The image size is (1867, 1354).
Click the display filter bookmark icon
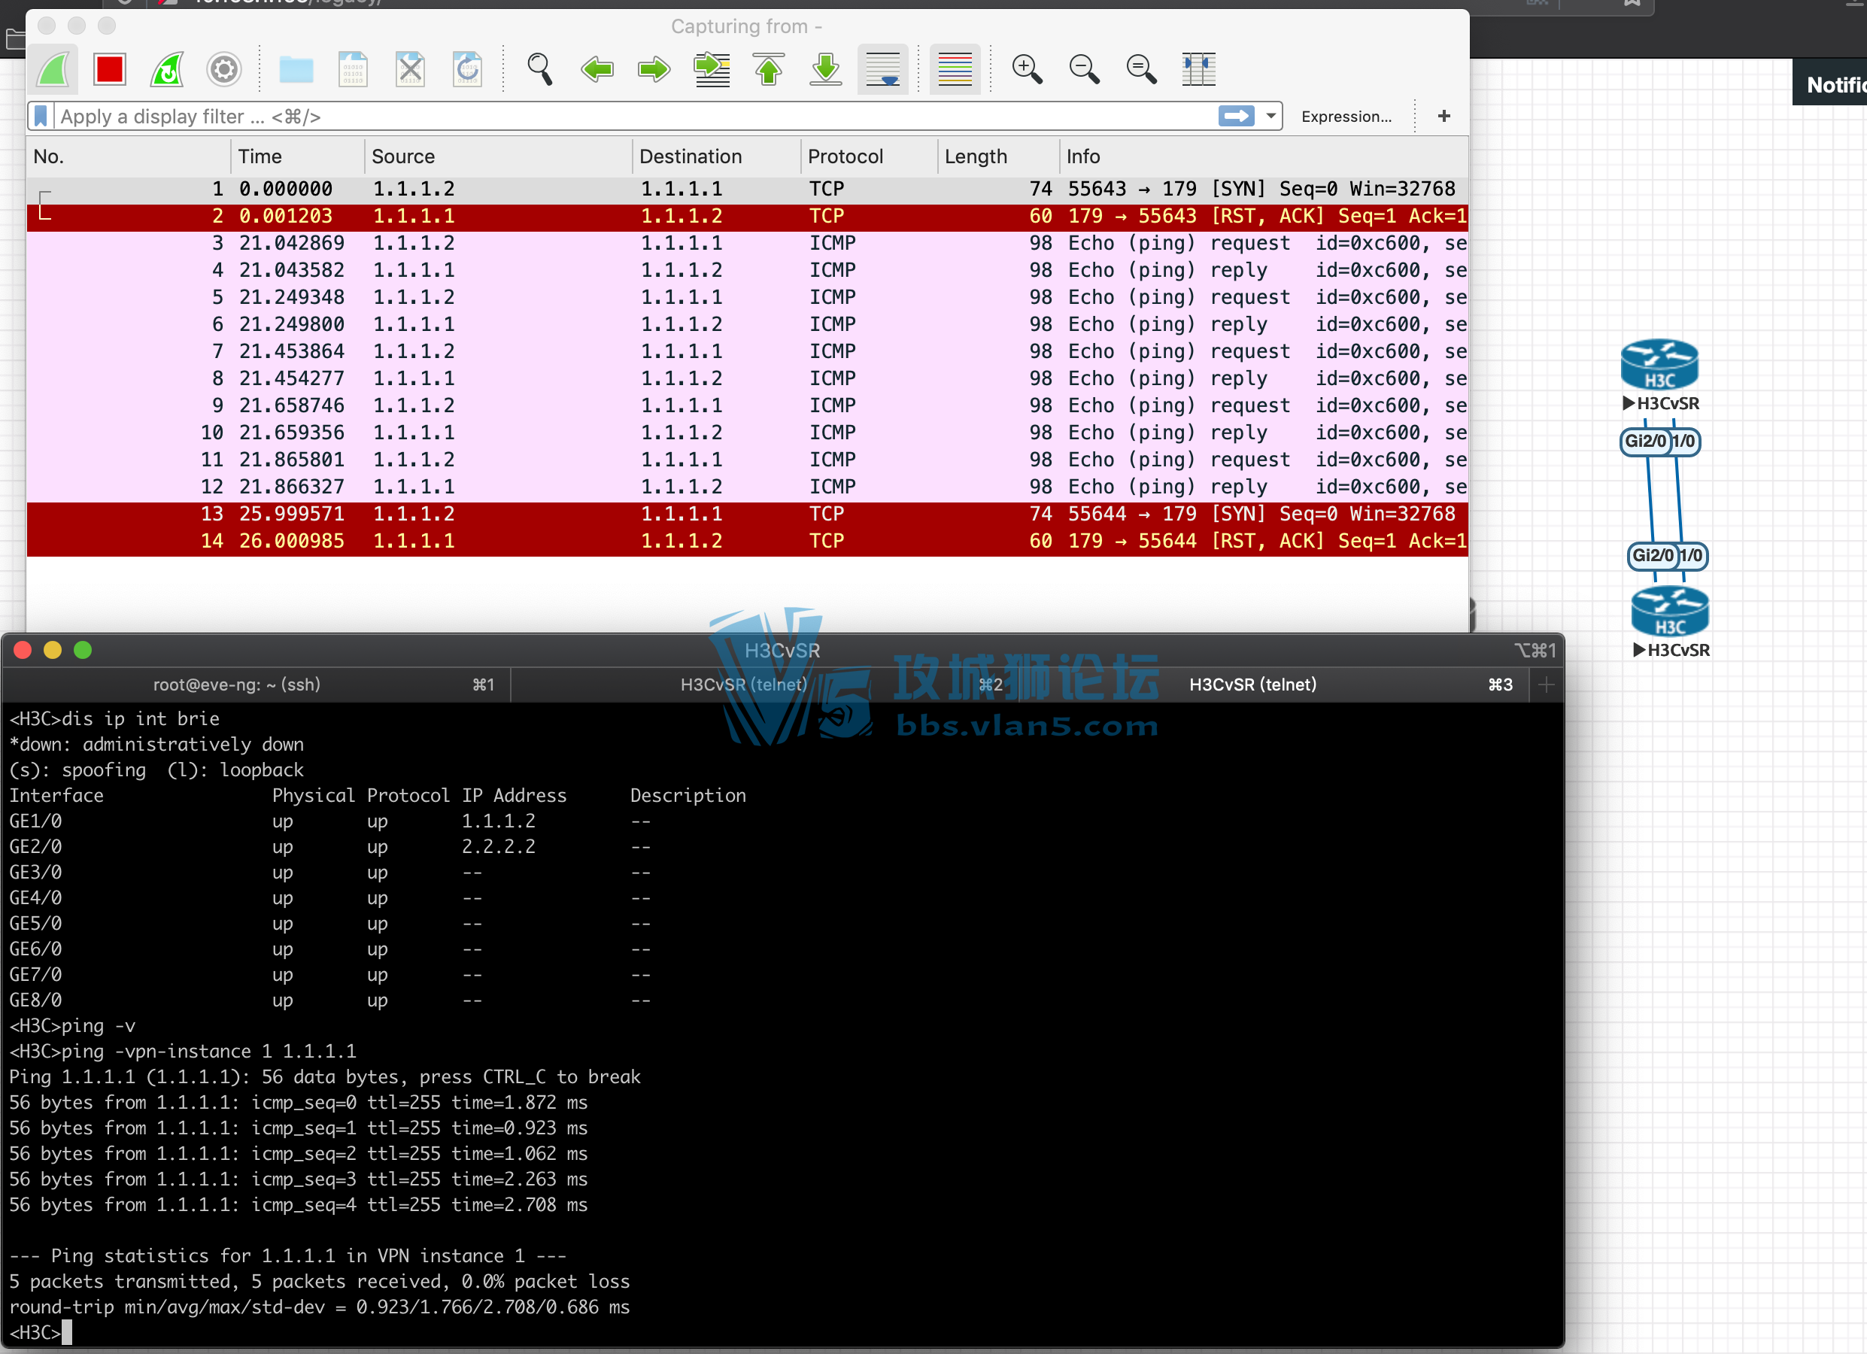[41, 116]
